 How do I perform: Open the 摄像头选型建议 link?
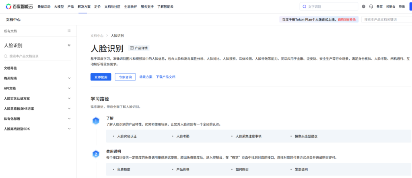(x=306, y=136)
